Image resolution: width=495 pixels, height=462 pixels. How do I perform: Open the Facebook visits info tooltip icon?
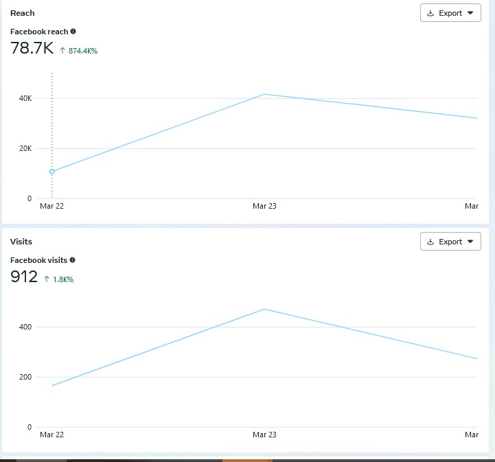click(73, 260)
